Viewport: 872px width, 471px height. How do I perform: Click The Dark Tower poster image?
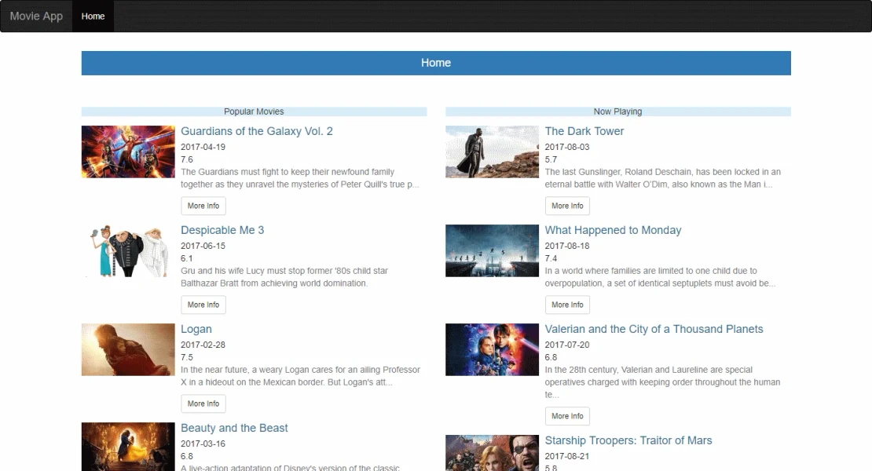[x=492, y=151]
